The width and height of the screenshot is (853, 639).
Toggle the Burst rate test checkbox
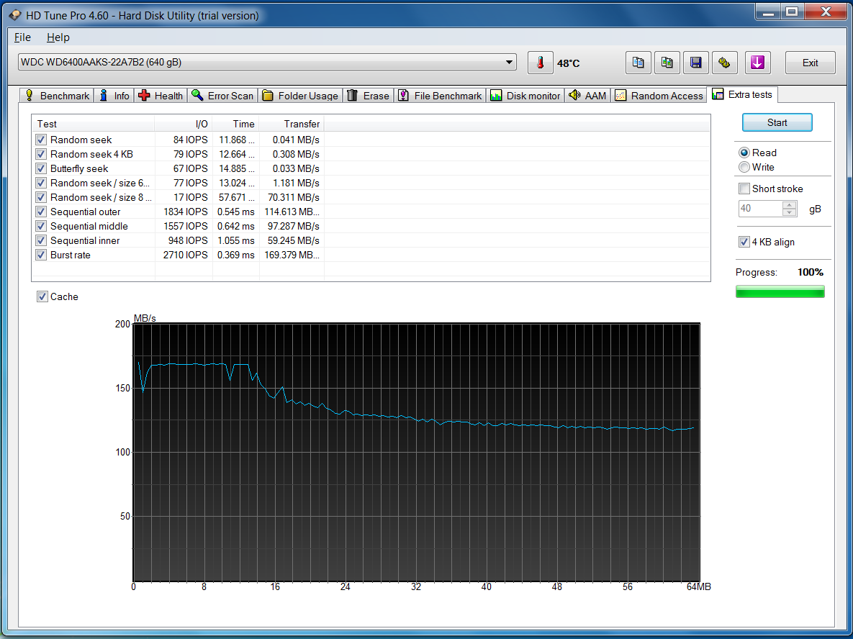[41, 255]
